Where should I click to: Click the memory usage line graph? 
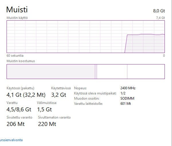(86, 37)
